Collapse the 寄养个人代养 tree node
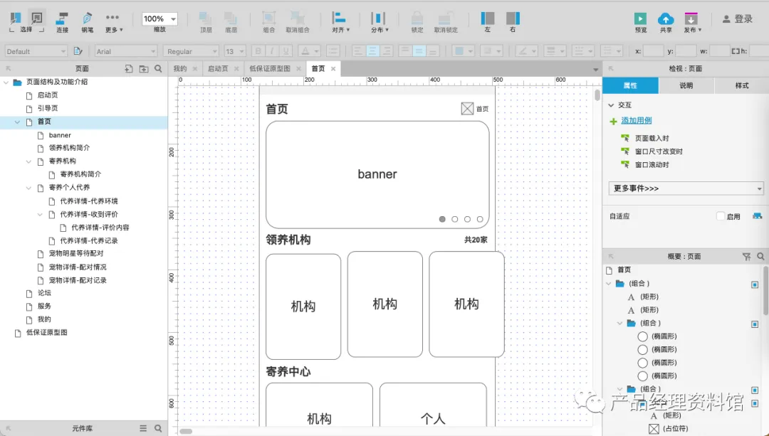The image size is (769, 436). click(28, 188)
